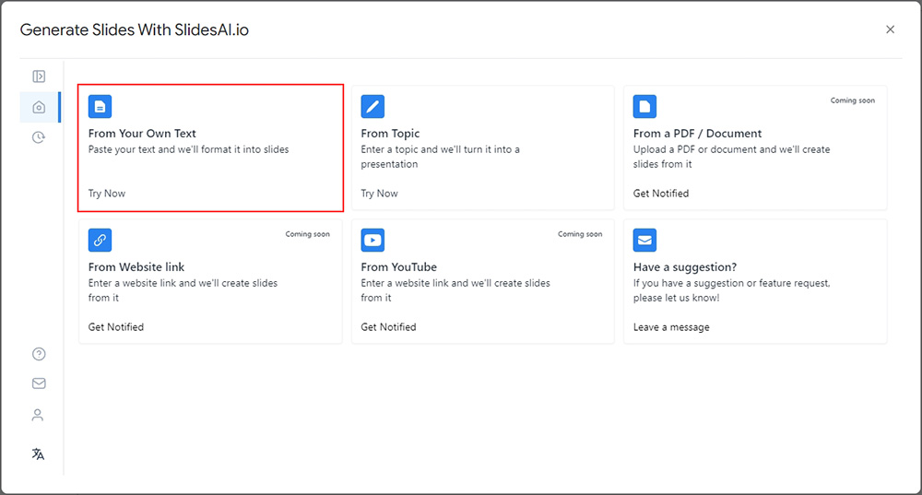Select the From YouTube card title
Image resolution: width=922 pixels, height=495 pixels.
point(398,267)
